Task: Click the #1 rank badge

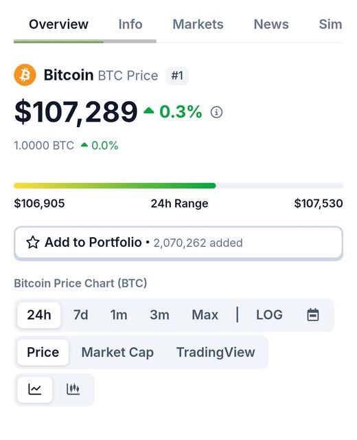Action: coord(177,76)
